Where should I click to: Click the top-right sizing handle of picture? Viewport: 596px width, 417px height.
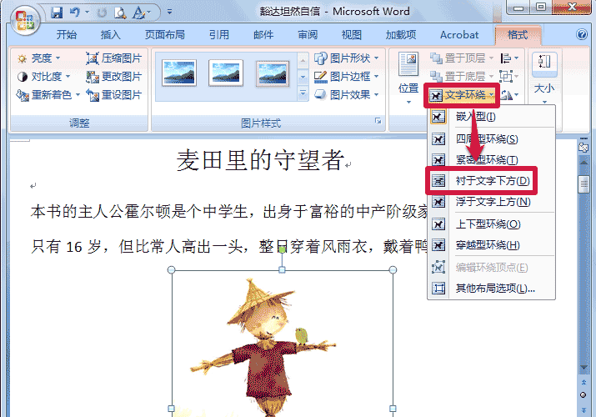(x=393, y=269)
